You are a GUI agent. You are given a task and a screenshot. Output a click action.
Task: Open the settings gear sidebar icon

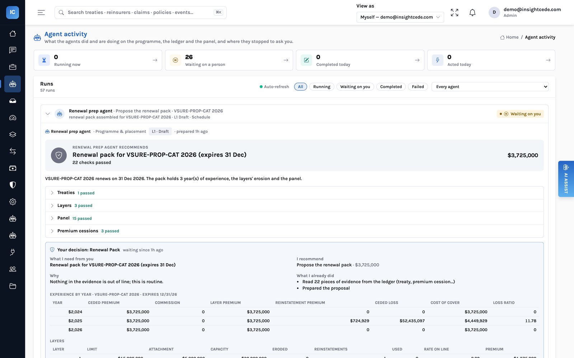[13, 202]
